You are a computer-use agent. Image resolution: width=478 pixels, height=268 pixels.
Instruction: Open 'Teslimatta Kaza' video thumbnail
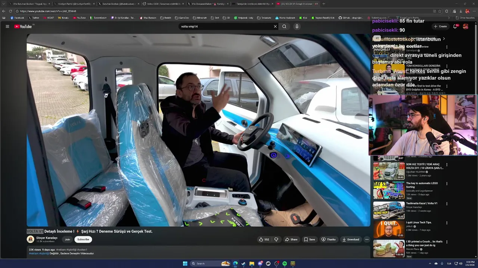pyautogui.click(x=389, y=210)
